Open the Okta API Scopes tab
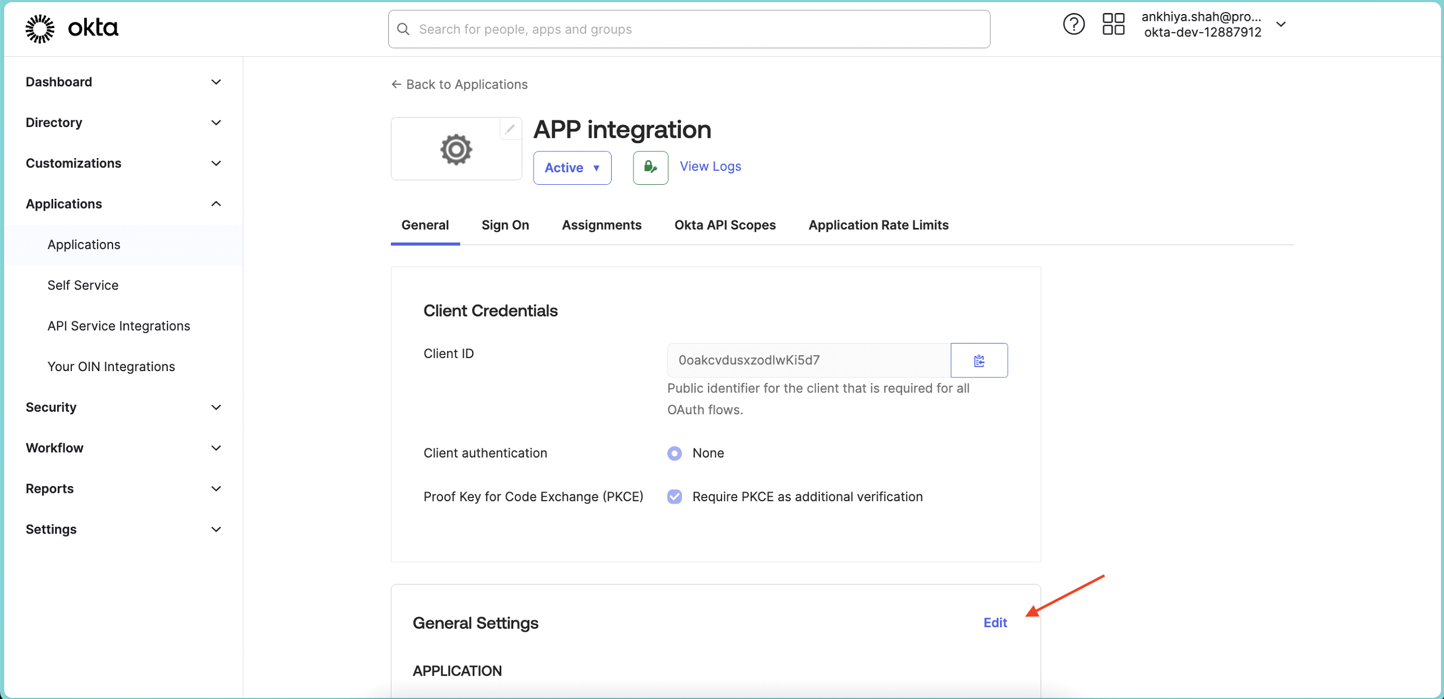Viewport: 1444px width, 699px height. (x=725, y=225)
